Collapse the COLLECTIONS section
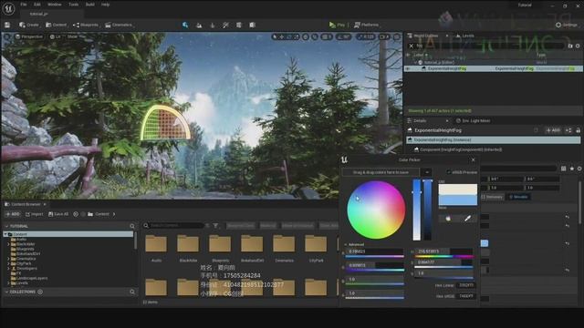Viewport: 584px width, 328px height. pos(6,292)
